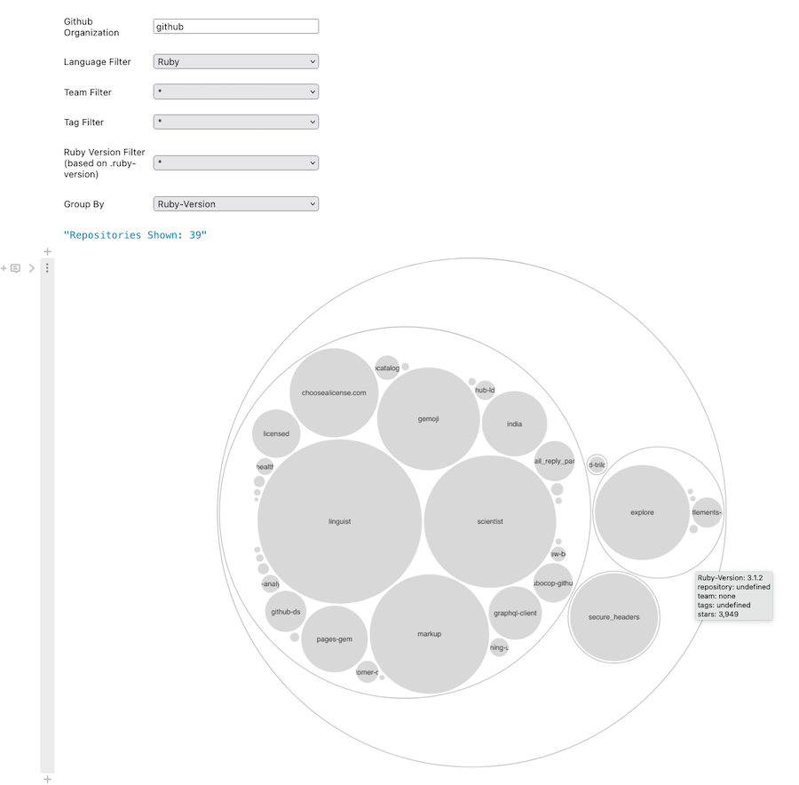799x785 pixels.
Task: Select the scientist repository bubble
Action: (x=489, y=521)
